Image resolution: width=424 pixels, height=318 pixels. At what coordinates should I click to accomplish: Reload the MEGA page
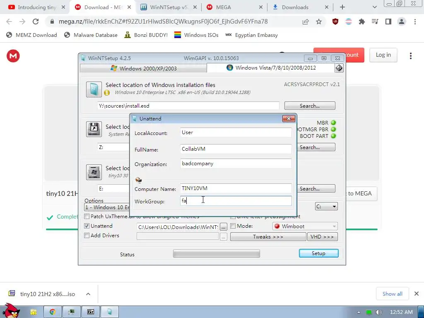click(x=36, y=22)
